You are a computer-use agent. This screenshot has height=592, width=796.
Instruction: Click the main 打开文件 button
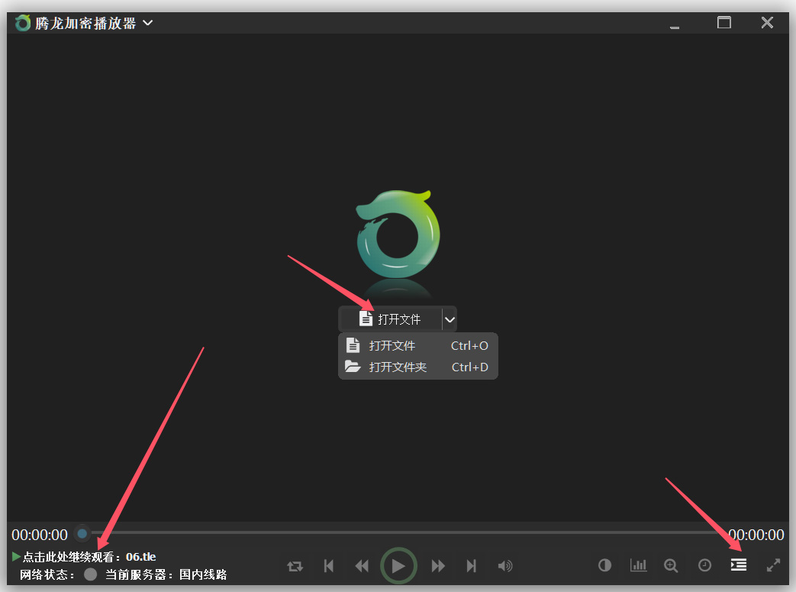(390, 319)
